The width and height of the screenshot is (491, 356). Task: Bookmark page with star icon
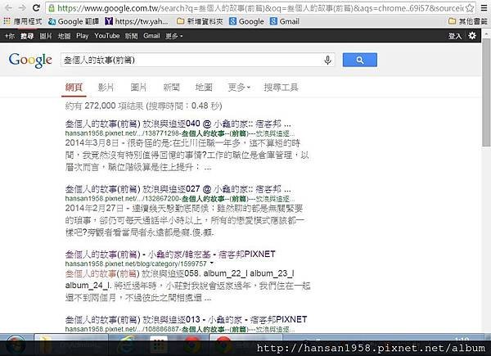point(470,8)
